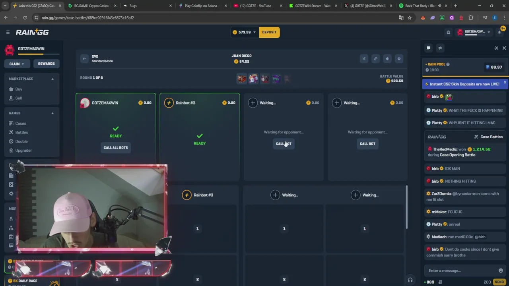Open the MetaMask fox extension
Image resolution: width=509 pixels, height=286 pixels.
(x=423, y=17)
